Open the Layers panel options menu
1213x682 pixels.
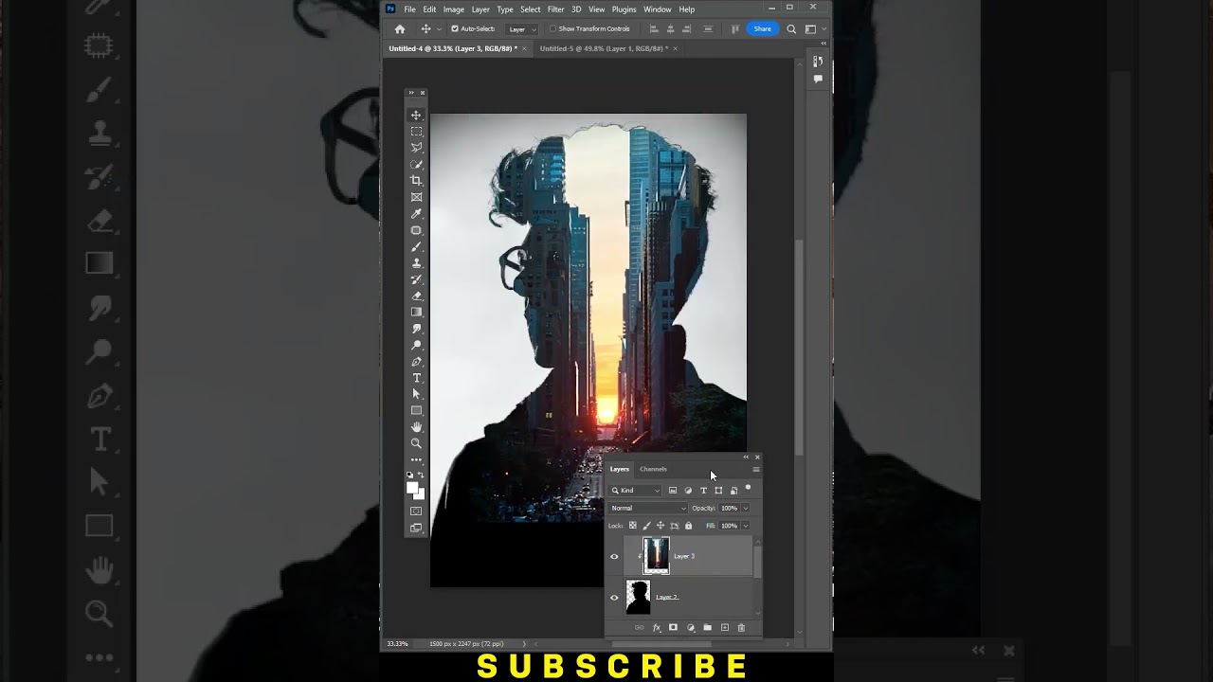(755, 469)
